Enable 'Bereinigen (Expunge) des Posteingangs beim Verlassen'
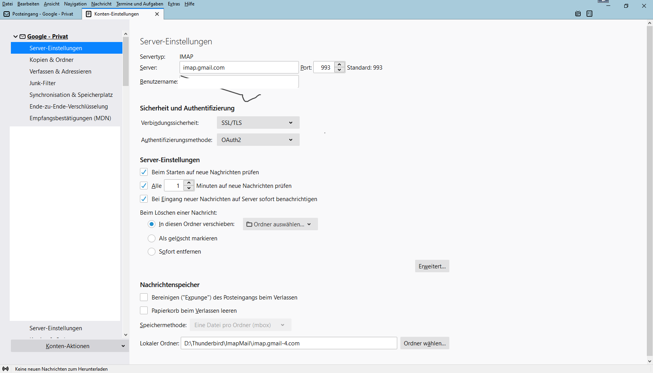The image size is (653, 373). (144, 297)
